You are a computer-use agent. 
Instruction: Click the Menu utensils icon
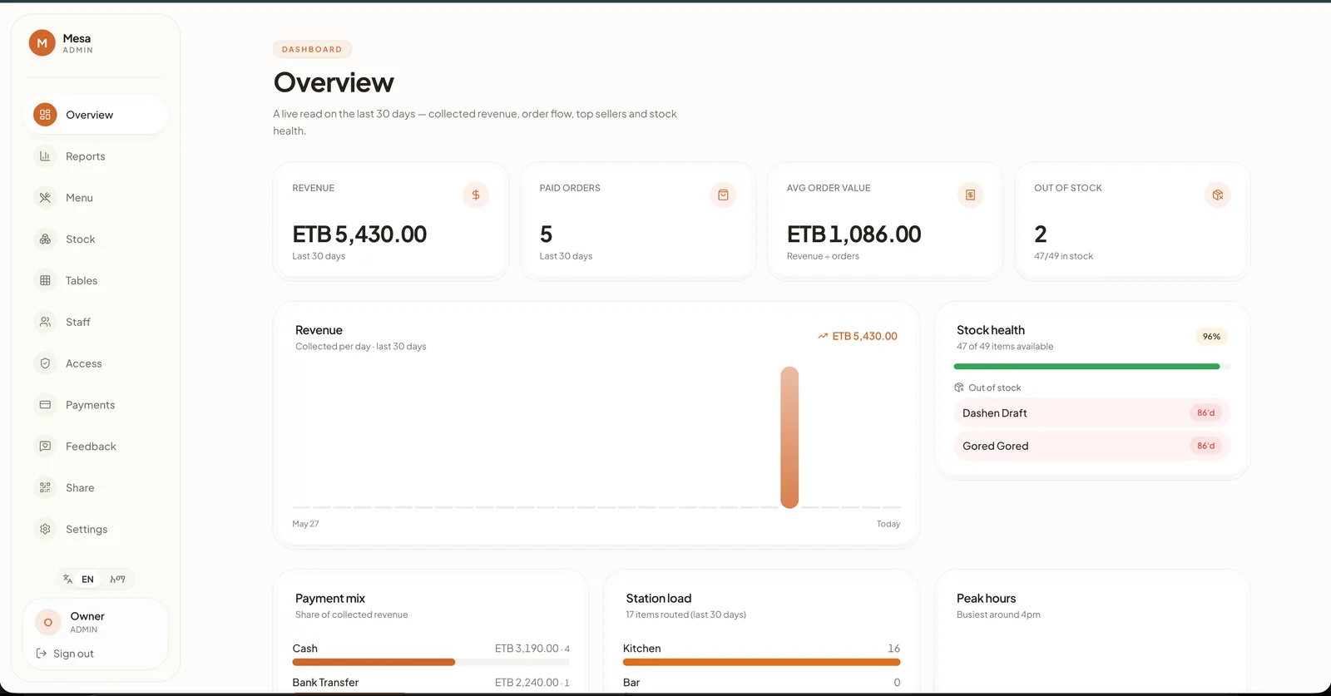point(45,198)
